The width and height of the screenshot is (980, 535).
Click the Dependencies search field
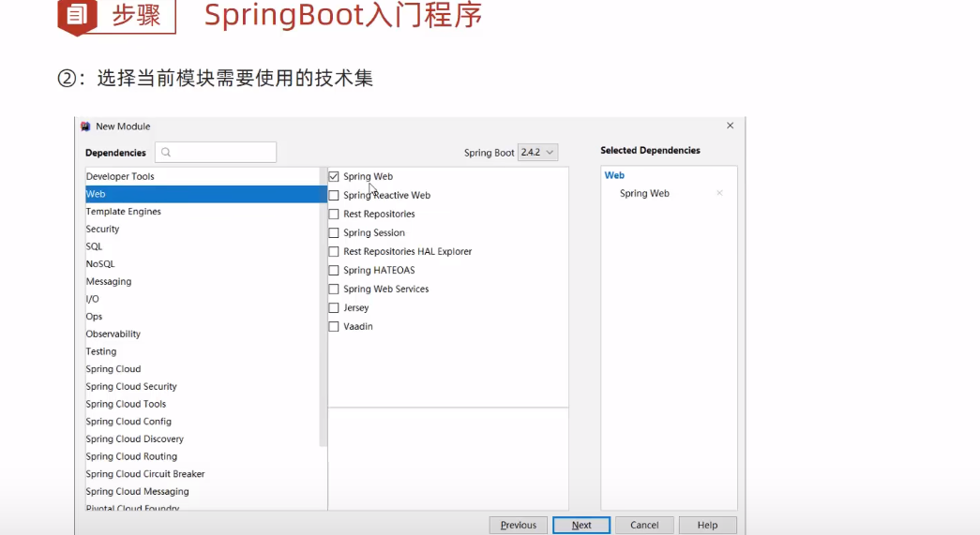tap(216, 153)
